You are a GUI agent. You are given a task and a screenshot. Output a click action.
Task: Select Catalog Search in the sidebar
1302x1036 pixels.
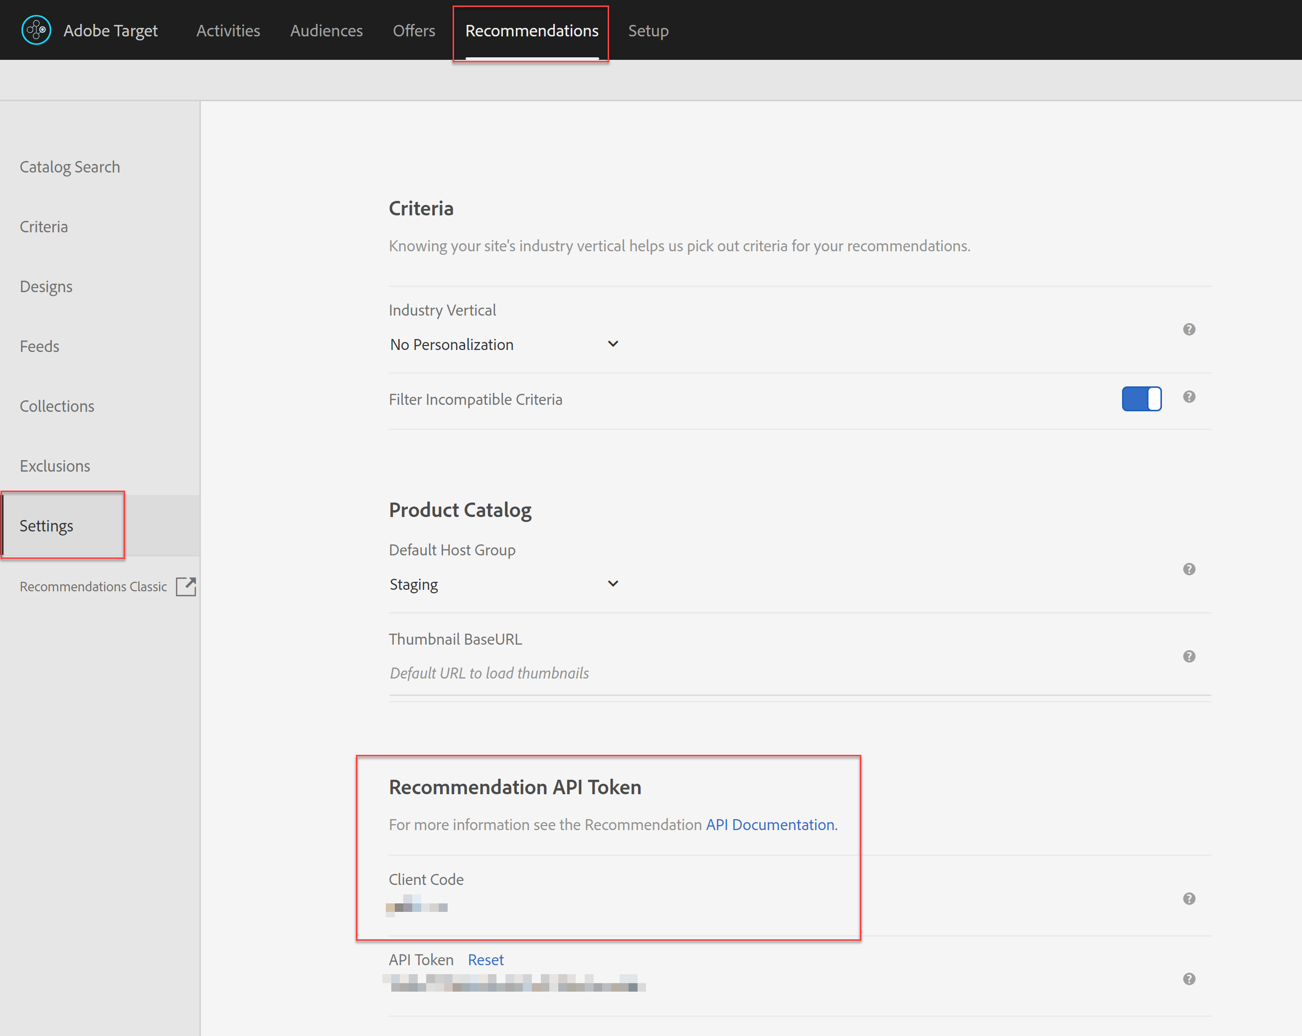(x=69, y=167)
